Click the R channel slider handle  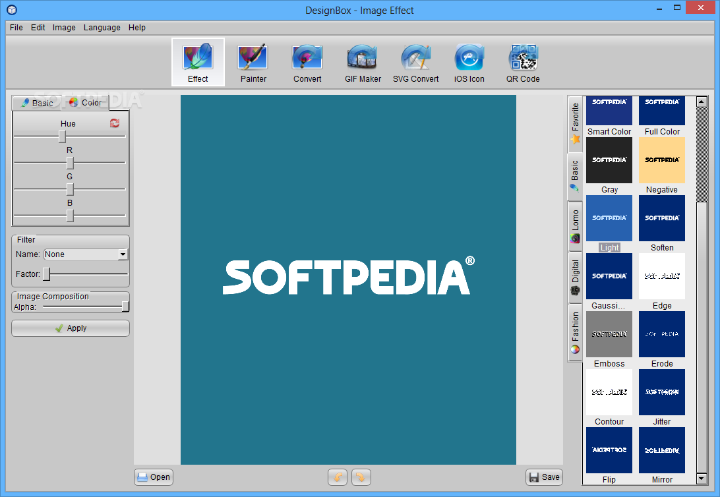click(70, 163)
